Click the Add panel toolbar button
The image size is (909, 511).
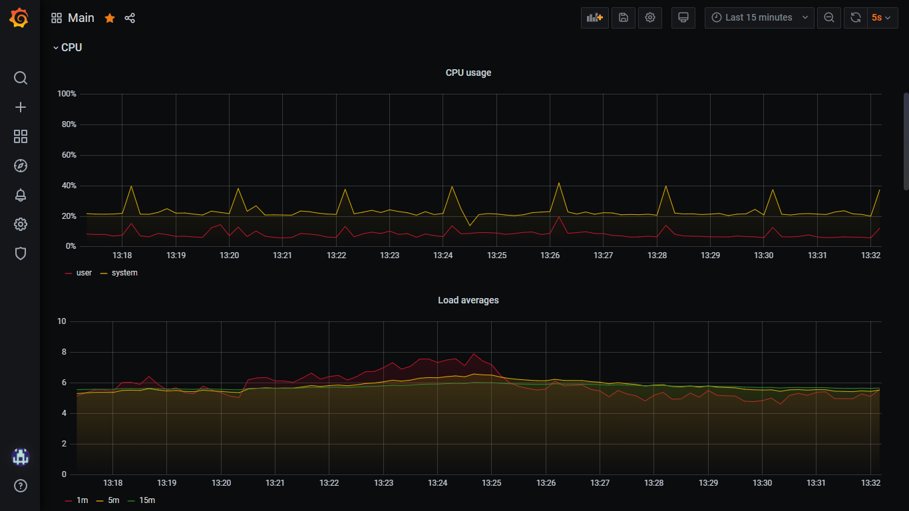tap(595, 18)
